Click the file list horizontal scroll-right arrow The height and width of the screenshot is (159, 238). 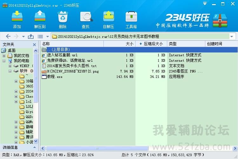(x=235, y=149)
